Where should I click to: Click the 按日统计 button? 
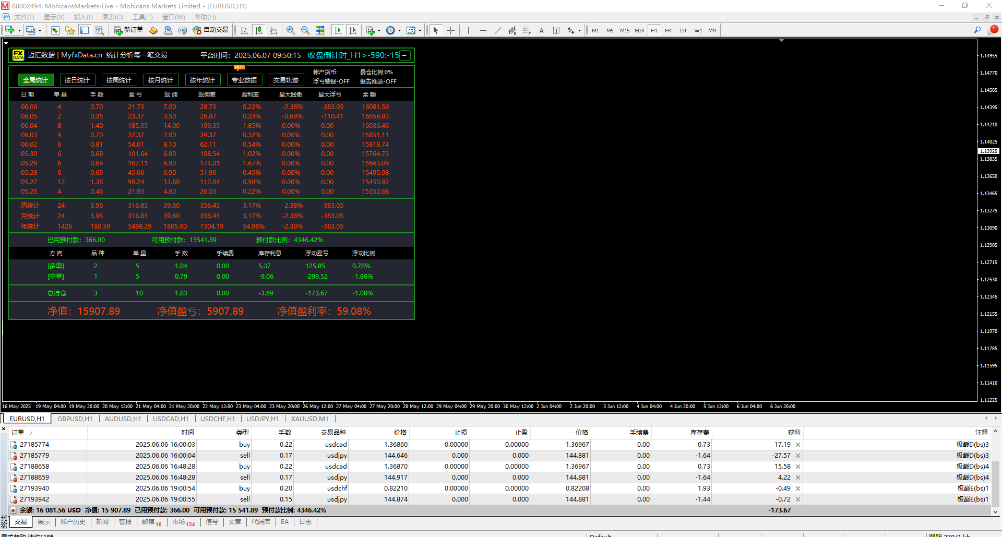coord(77,80)
